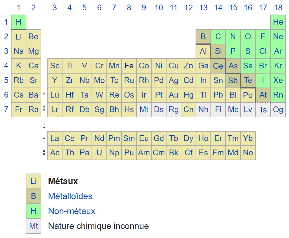The width and height of the screenshot is (289, 238).
Task: Select the iron (Fe) element cell
Action: click(129, 66)
